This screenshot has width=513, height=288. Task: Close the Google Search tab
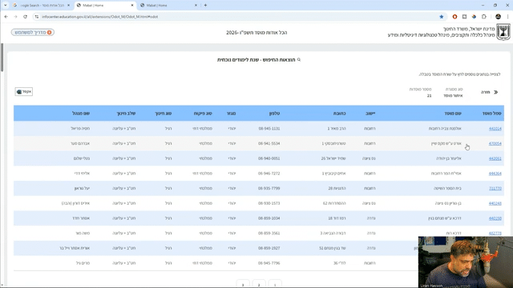tap(68, 6)
